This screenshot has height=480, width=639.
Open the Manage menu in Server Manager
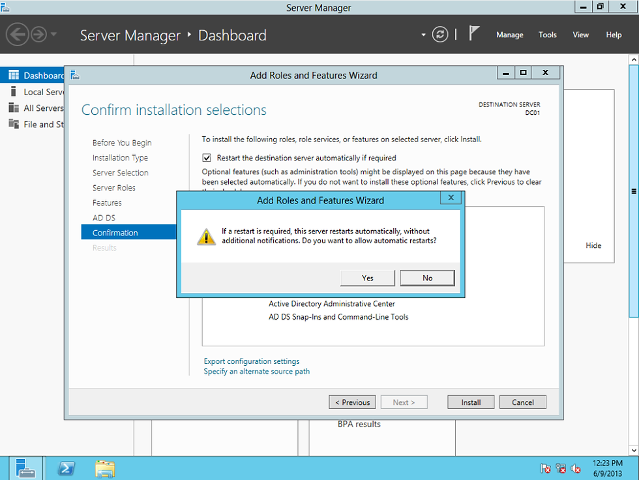point(509,35)
